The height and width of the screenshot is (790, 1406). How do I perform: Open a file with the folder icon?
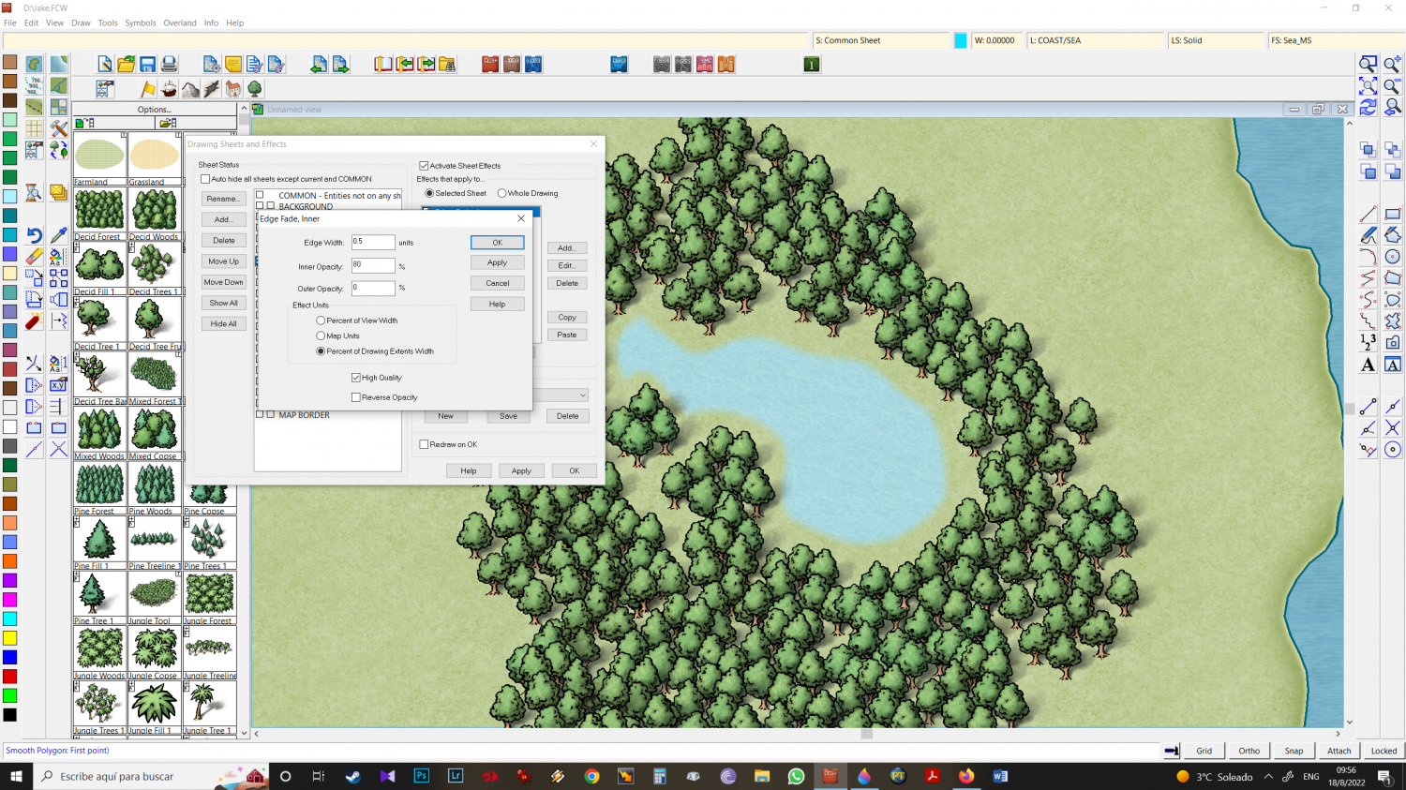tap(127, 65)
